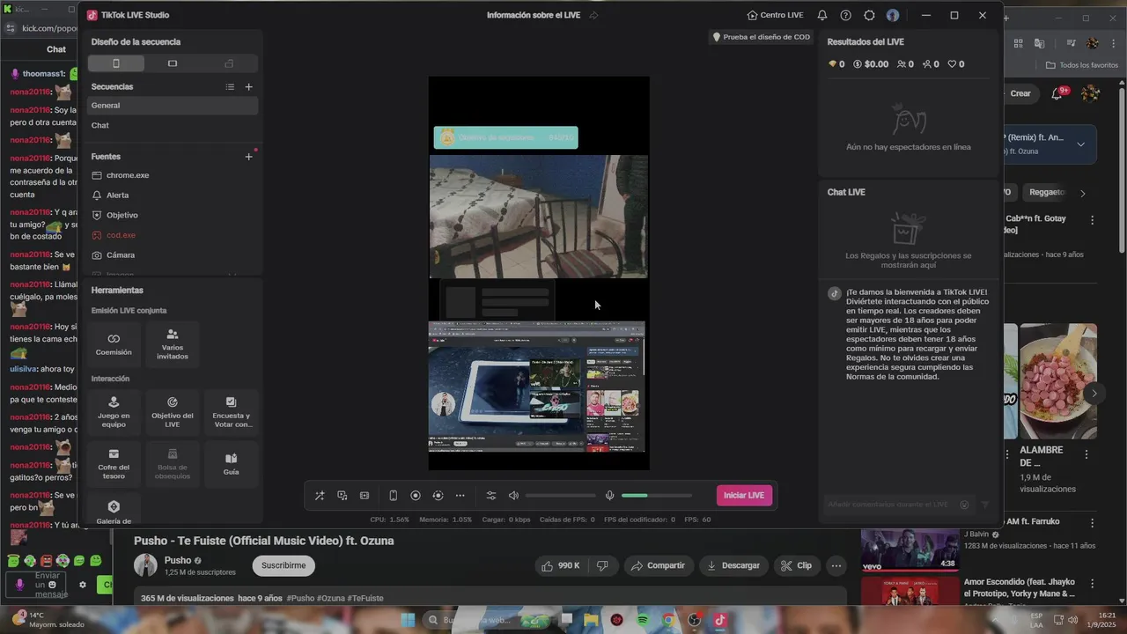Viewport: 1127px width, 634px height.
Task: Add a new source in Fuentes
Action: coord(248,157)
